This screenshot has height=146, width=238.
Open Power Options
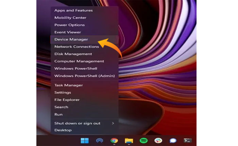point(69,25)
